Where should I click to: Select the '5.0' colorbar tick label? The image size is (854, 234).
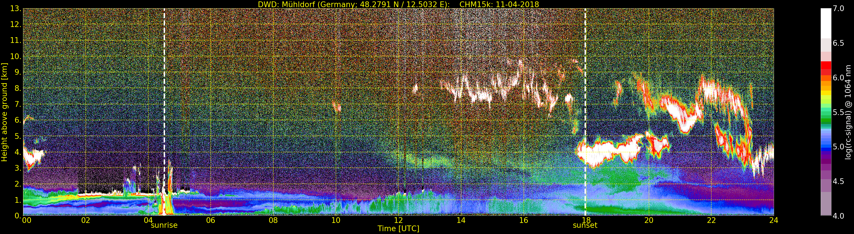[838, 147]
